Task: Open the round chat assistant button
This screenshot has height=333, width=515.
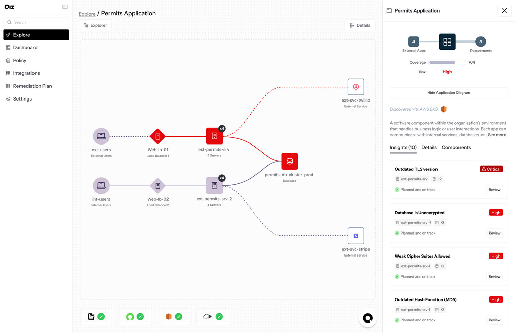Action: point(368,318)
